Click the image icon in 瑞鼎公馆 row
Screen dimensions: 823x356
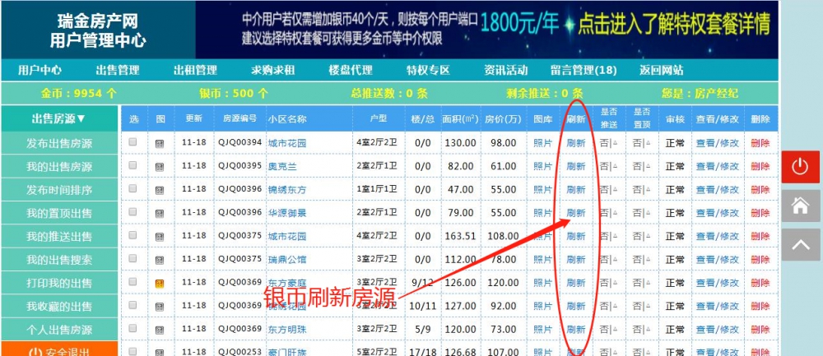click(x=160, y=260)
